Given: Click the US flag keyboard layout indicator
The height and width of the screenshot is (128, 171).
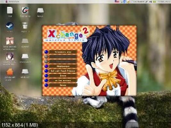Looking at the screenshot, I should 117,2.
